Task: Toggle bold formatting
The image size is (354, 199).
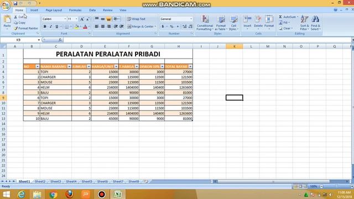Action: click(45, 27)
